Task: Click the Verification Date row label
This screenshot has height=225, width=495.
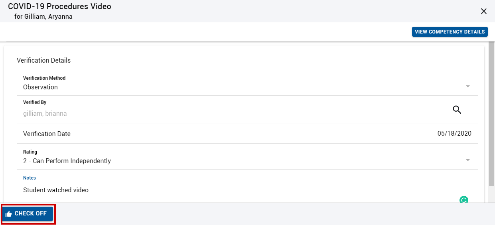Action: click(47, 134)
